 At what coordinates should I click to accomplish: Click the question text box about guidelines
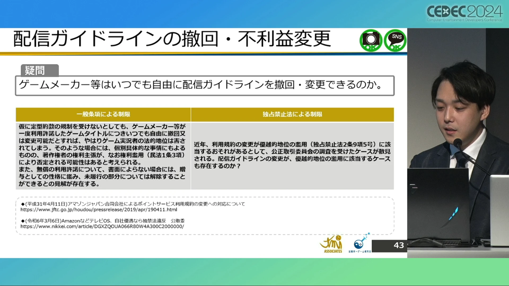point(204,86)
